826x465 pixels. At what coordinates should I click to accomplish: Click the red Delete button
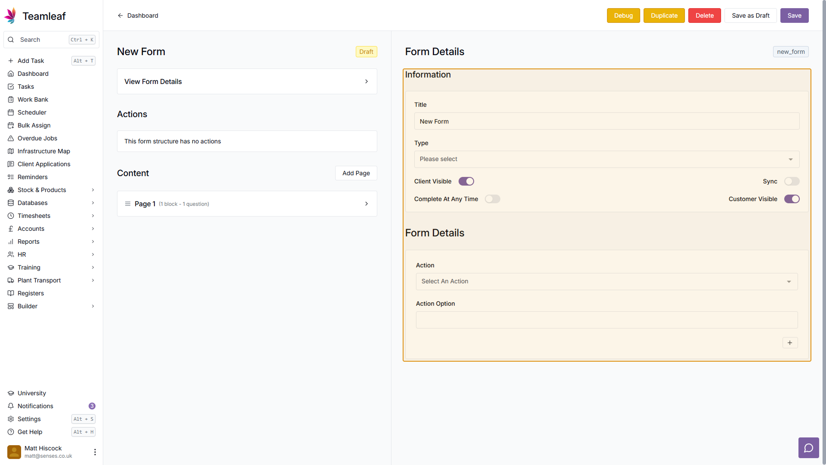click(x=704, y=15)
